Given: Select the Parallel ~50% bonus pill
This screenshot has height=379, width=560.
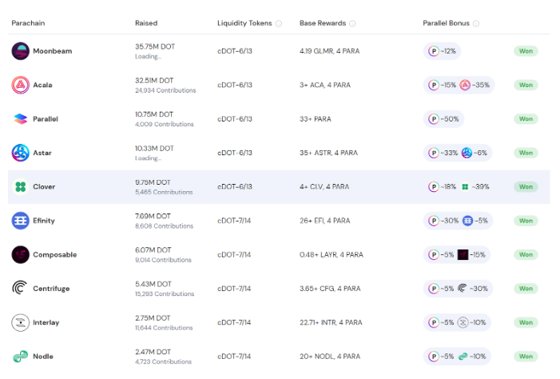Looking at the screenshot, I should [x=443, y=118].
